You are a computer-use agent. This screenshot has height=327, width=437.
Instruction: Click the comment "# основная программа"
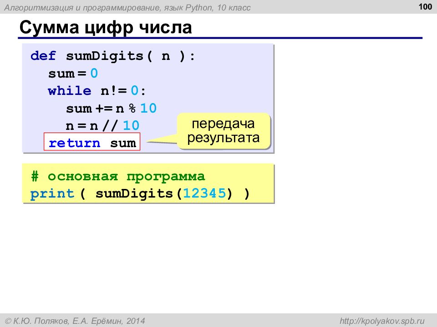118,177
